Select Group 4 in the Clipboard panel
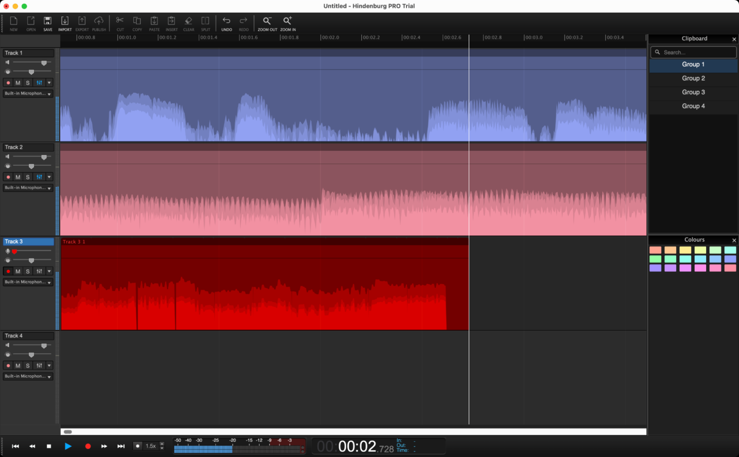The image size is (739, 457). click(693, 106)
